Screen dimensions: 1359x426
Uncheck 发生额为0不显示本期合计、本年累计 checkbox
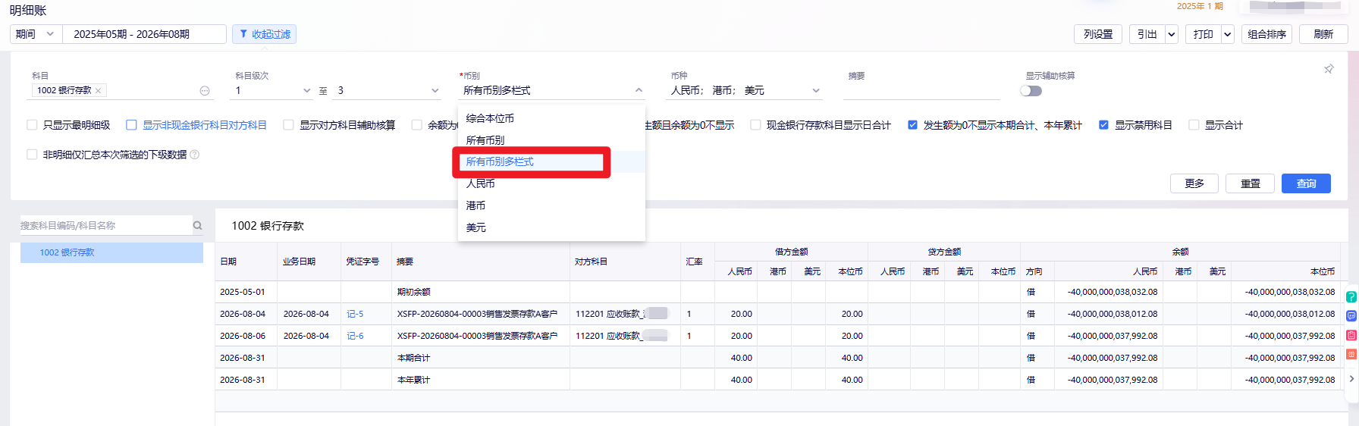[912, 125]
